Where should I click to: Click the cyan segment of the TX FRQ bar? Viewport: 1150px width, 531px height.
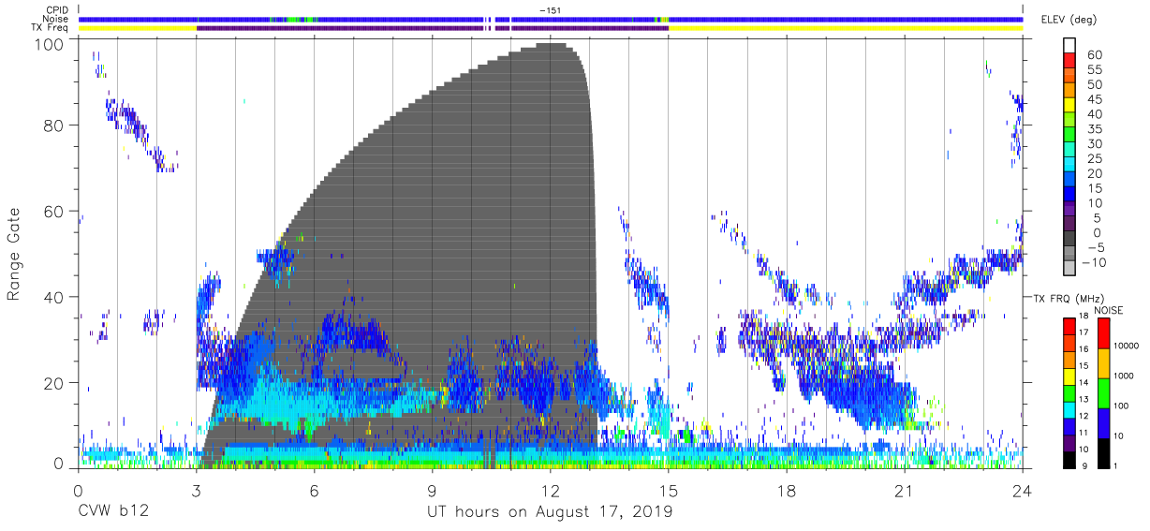pos(1069,408)
